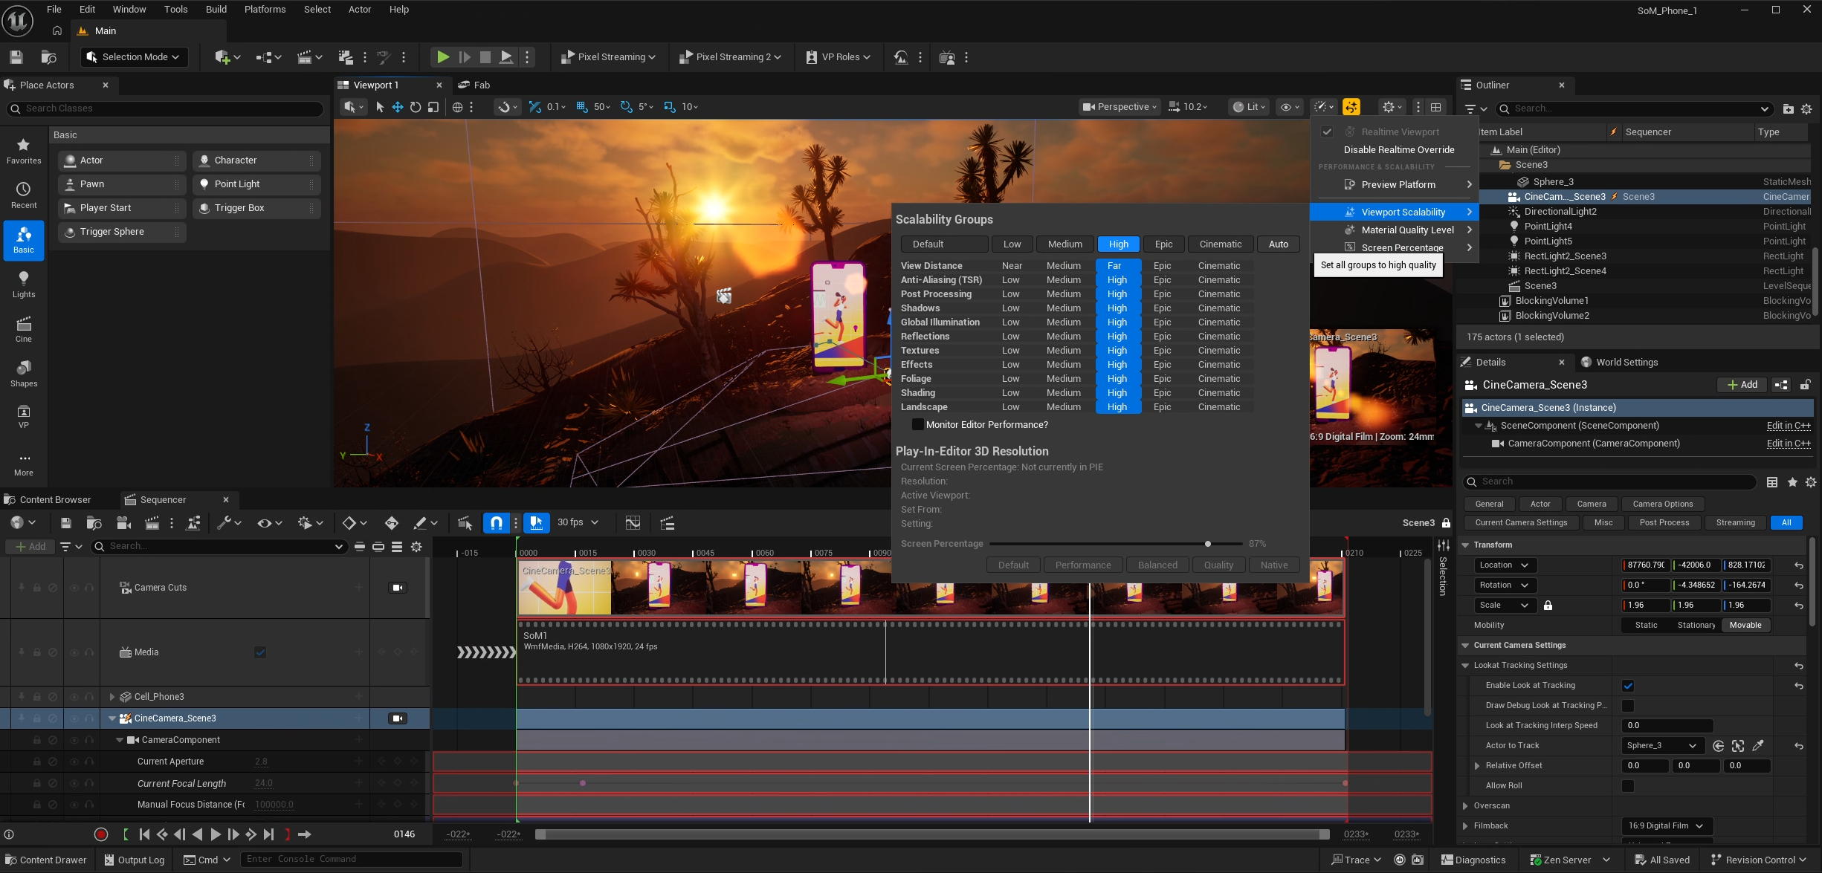Open the Lit view mode dropdown
Screen dimensions: 1822x873
[1249, 107]
